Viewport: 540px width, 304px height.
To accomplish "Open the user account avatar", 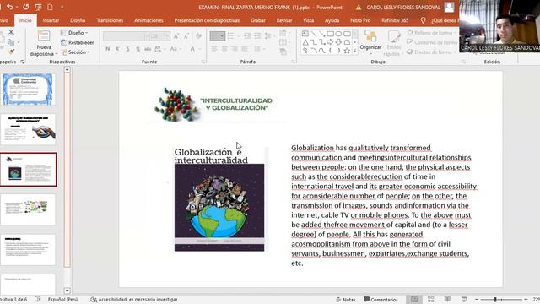I will click(x=450, y=8).
